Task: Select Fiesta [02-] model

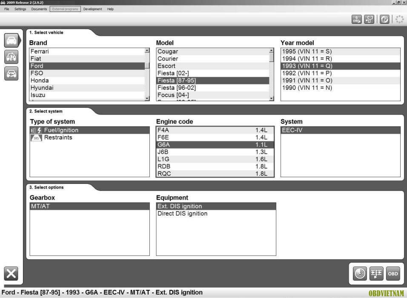Action: 213,73
